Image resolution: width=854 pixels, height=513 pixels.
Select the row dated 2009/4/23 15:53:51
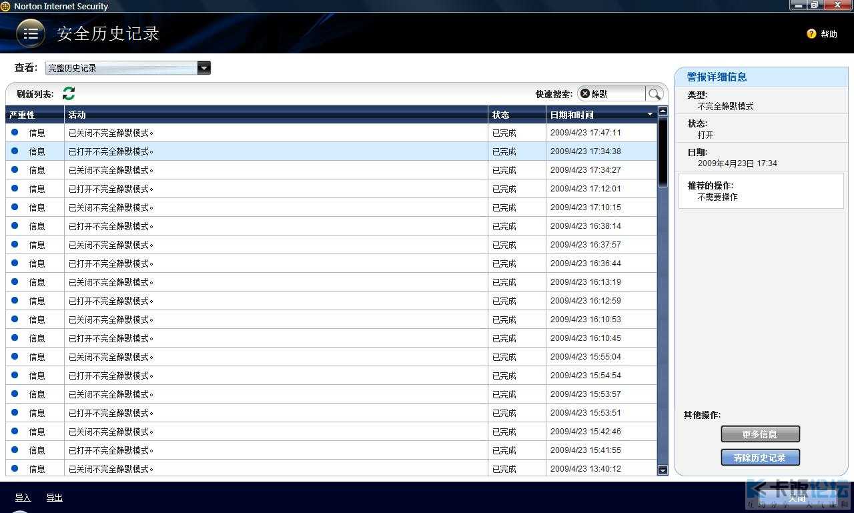332,413
